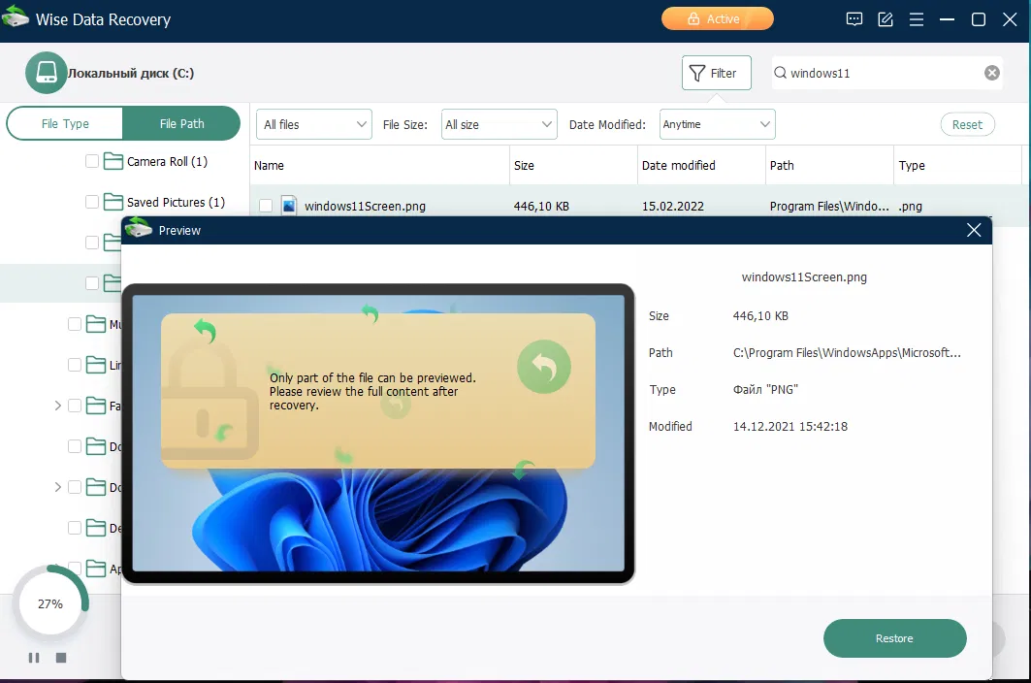Click the magnifier search icon
Image resolution: width=1031 pixels, height=683 pixels.
pyautogui.click(x=780, y=73)
